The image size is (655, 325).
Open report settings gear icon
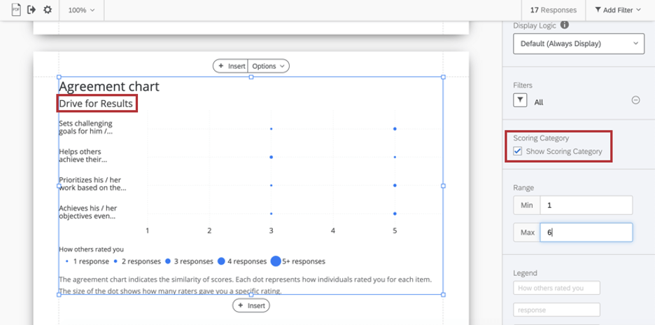(x=48, y=10)
